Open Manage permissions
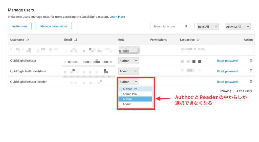Image resolution: width=259 pixels, height=142 pixels. coord(54,26)
